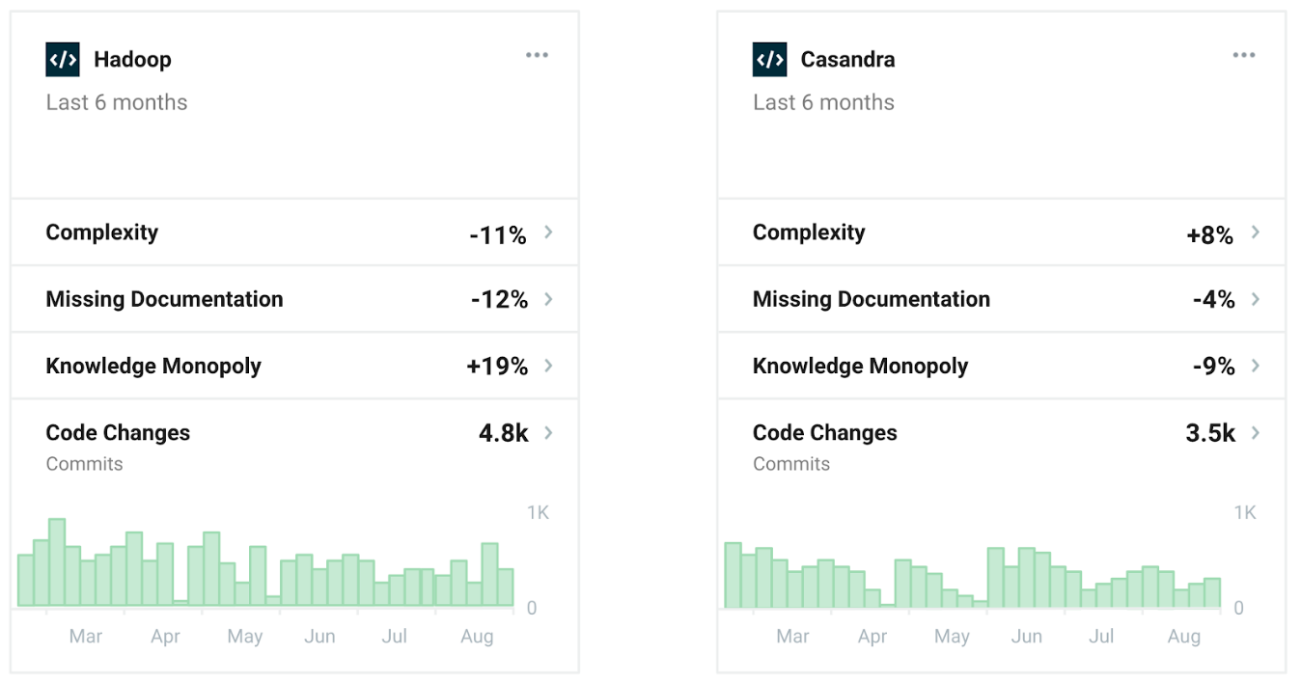This screenshot has height=683, width=1301.
Task: Open the Casandra card three-dot menu
Action: 1244,56
